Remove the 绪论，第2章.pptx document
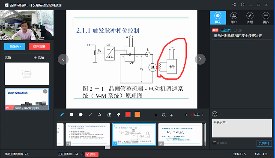 click(45, 91)
